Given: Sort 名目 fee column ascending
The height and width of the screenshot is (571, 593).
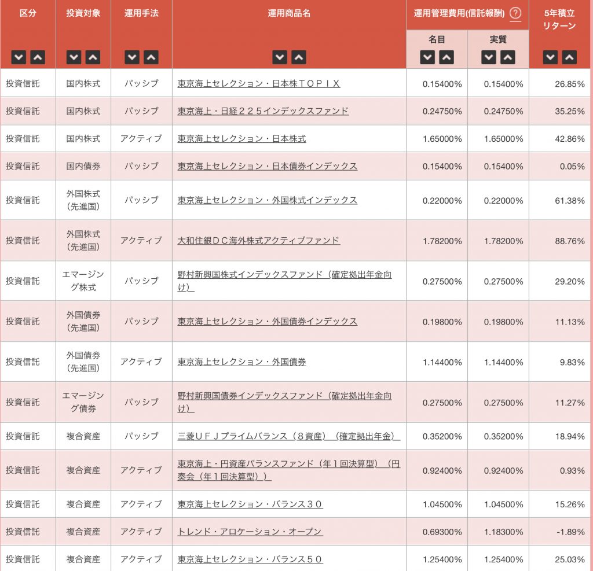Looking at the screenshot, I should [x=446, y=57].
